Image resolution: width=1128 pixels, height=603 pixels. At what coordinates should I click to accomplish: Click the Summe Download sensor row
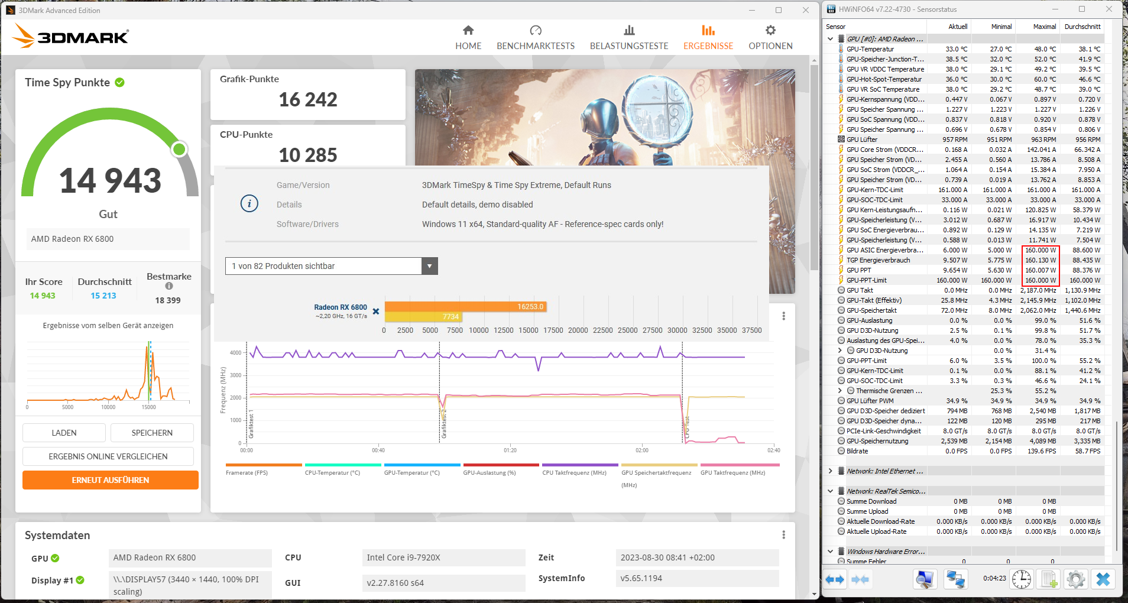[x=964, y=501]
